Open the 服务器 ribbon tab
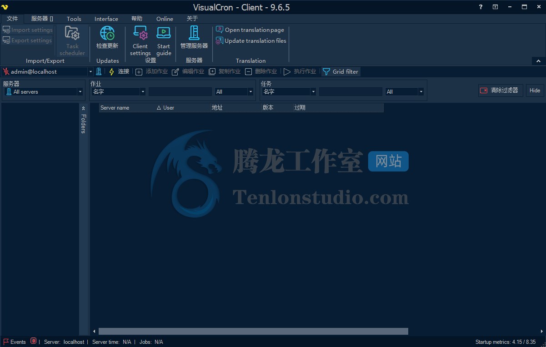 (x=42, y=19)
